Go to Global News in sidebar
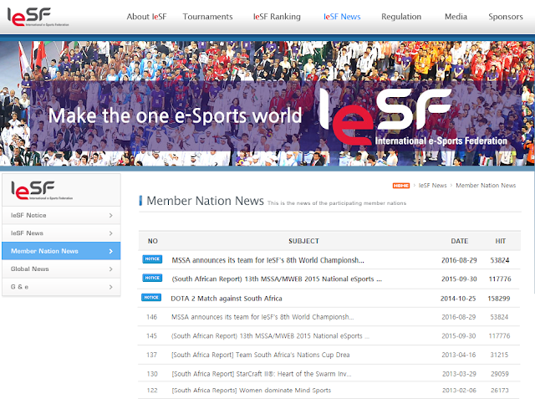Image resolution: width=535 pixels, height=399 pixels. pyautogui.click(x=61, y=269)
